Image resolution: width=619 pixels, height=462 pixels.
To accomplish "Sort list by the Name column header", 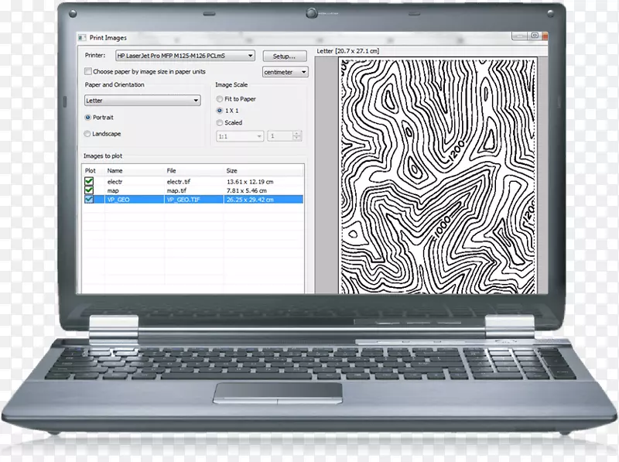I will (115, 170).
